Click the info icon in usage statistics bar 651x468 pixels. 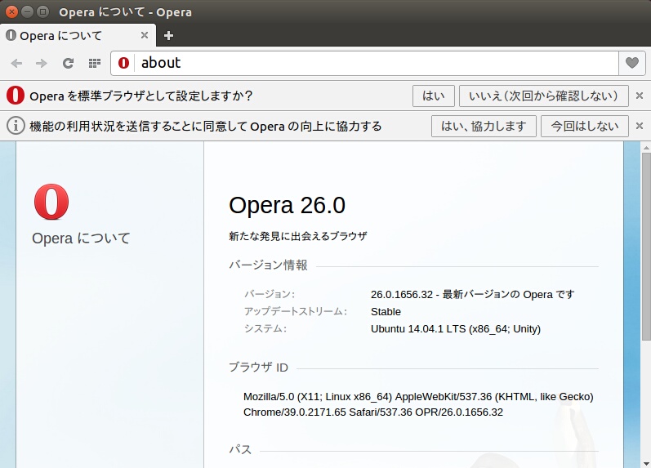[16, 126]
